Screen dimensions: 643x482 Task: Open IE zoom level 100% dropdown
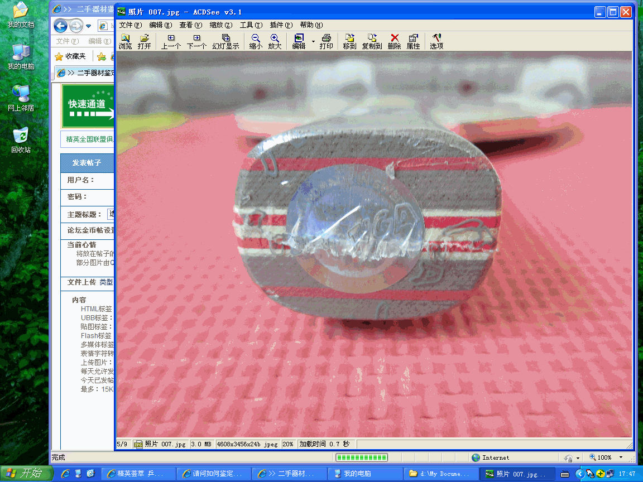click(x=621, y=457)
